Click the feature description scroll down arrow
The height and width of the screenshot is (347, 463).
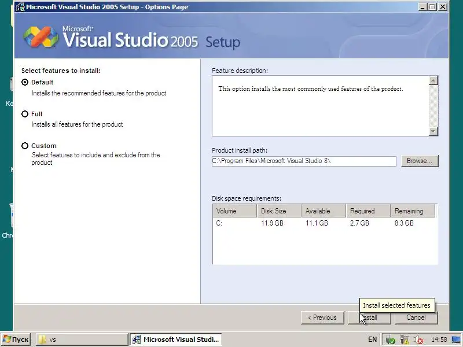(x=433, y=131)
